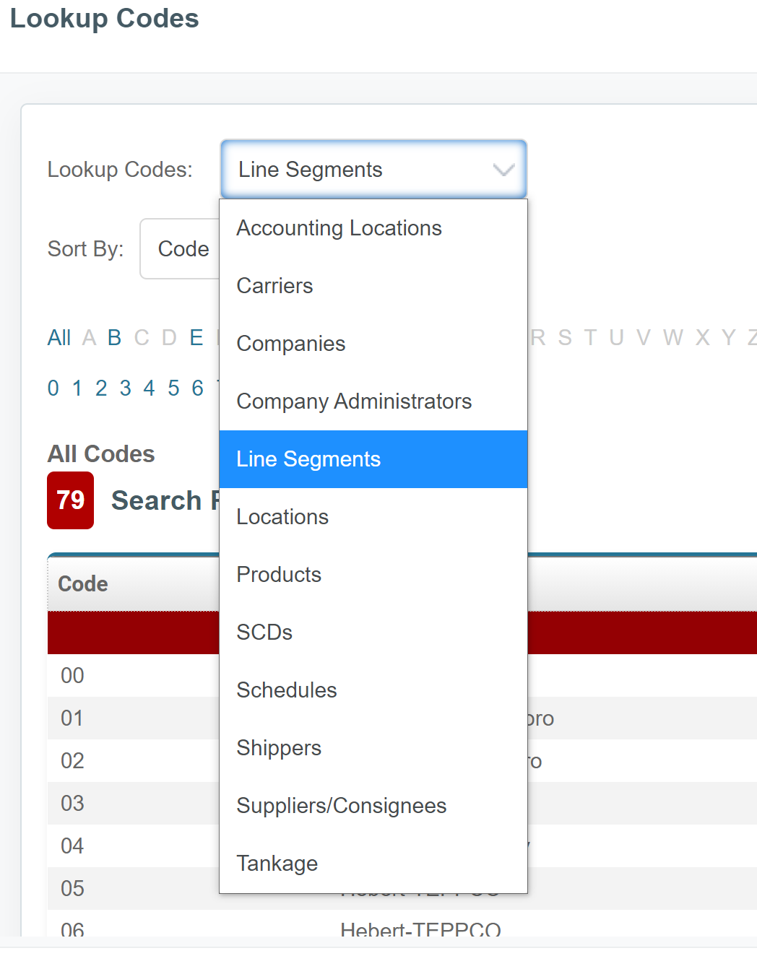
Task: Pick Company Administrators from the list
Action: [x=354, y=401]
